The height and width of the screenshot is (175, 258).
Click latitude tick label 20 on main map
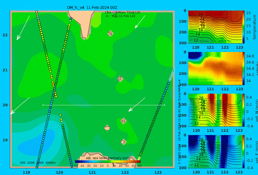point(5,105)
